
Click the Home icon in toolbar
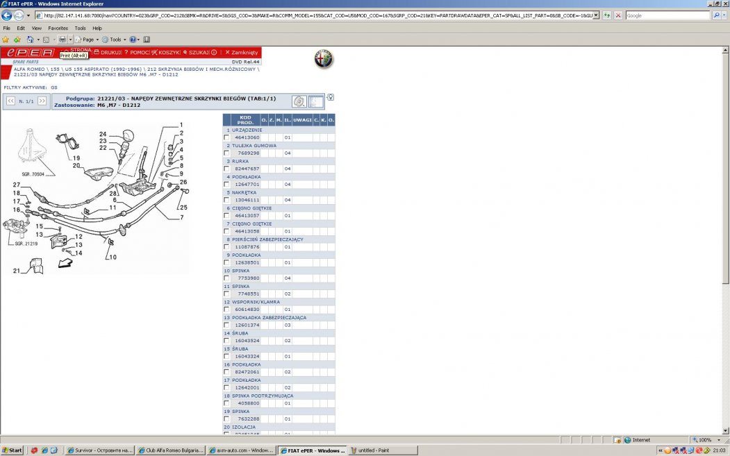coord(28,40)
